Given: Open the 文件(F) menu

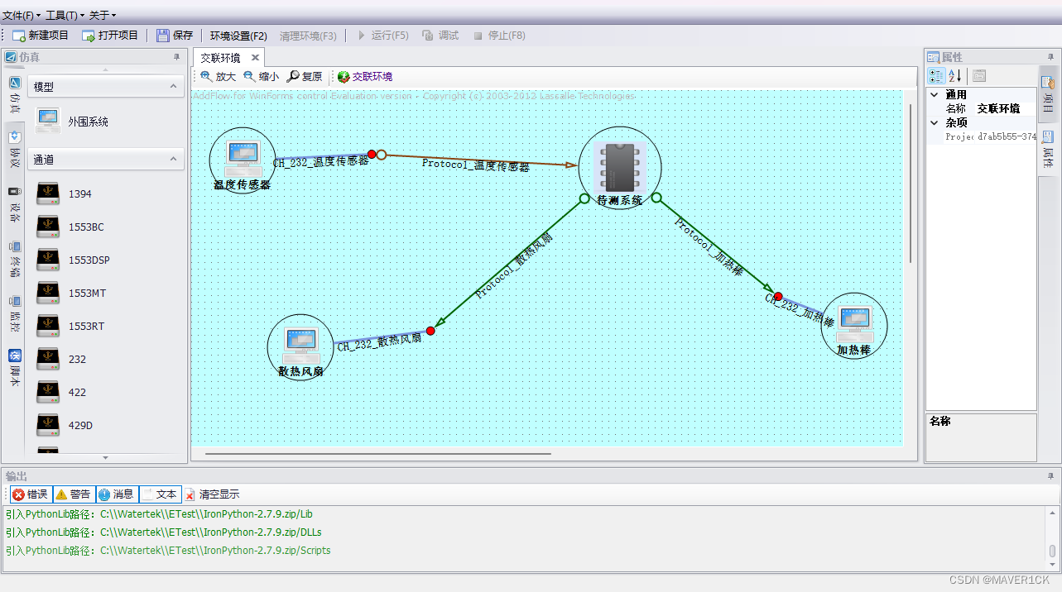Looking at the screenshot, I should 20,15.
